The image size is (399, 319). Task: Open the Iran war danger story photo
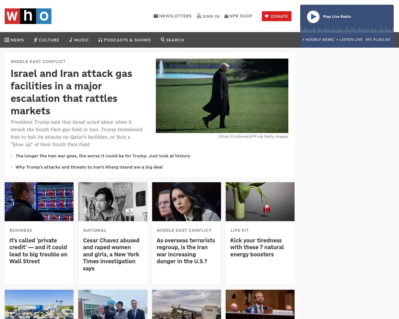point(186,202)
